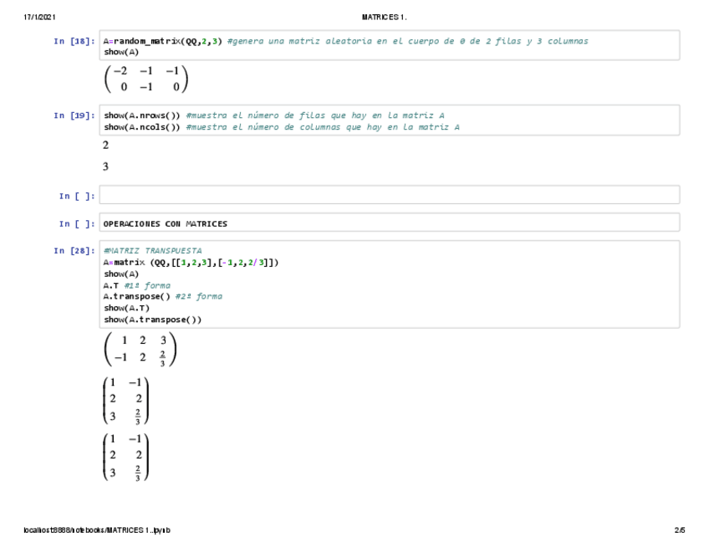Select the cell containing OPERACIONES CON MATRICES
Screen dimensions: 709x548
pyautogui.click(x=390, y=223)
